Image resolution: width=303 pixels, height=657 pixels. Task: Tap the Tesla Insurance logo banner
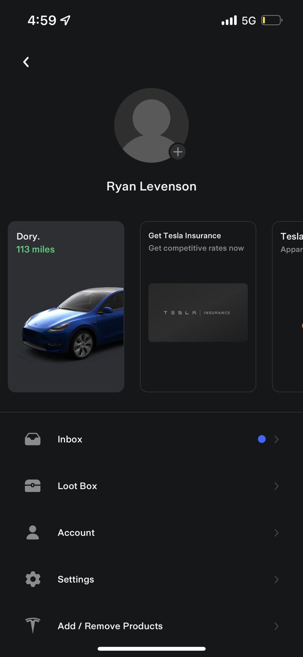[198, 312]
